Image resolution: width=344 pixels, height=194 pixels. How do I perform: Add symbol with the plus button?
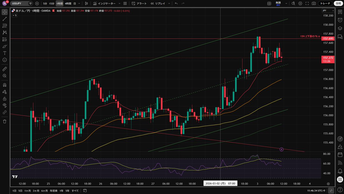tap(37, 3)
